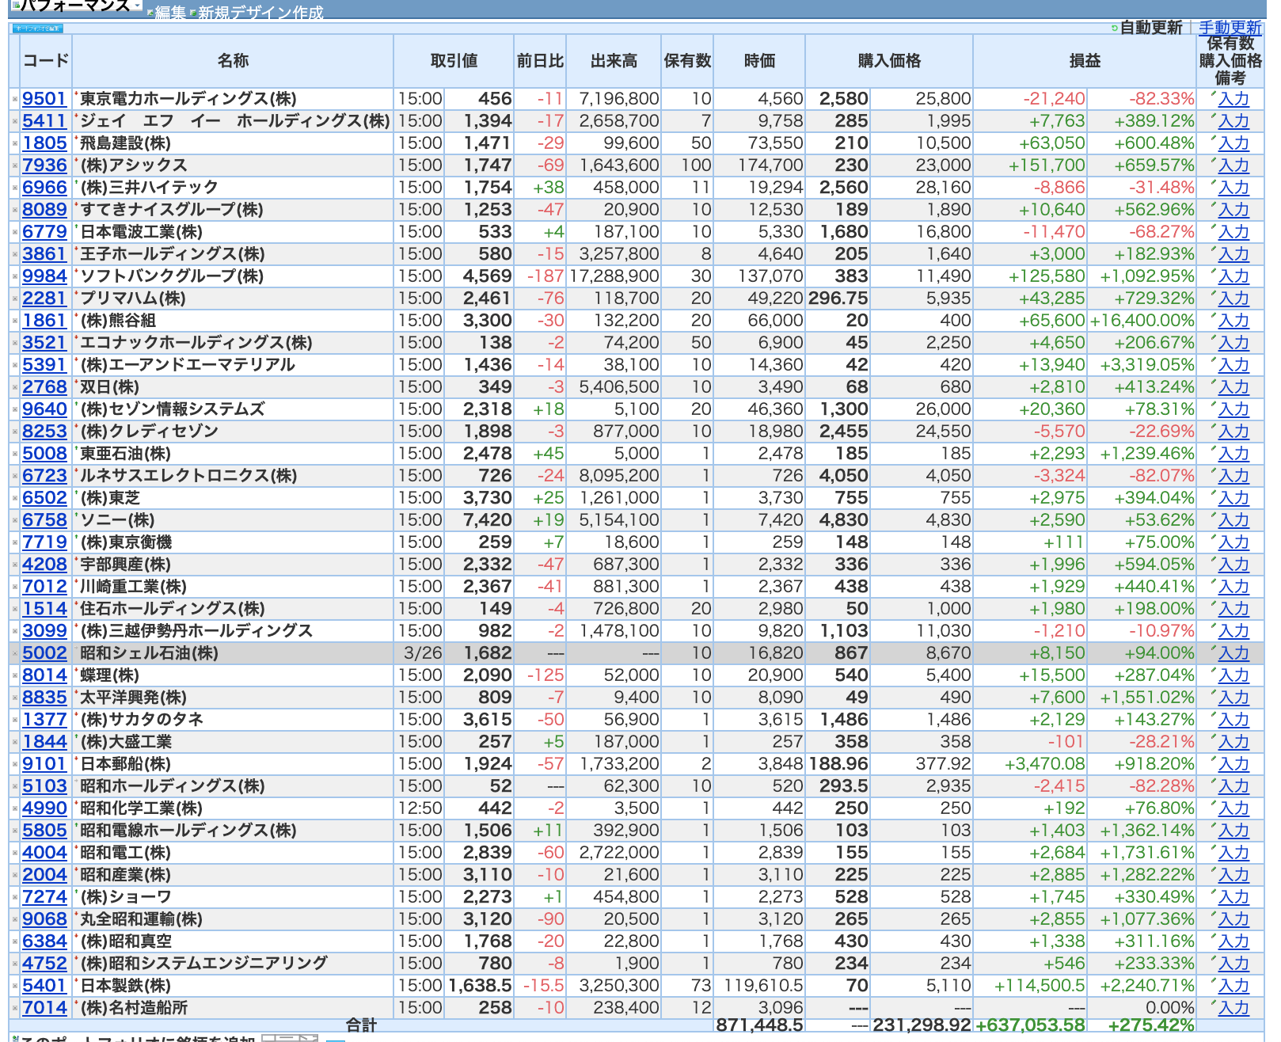Click the pencil icon in the 東京電力ホールディングス row
1281x1042 pixels.
coord(1212,95)
